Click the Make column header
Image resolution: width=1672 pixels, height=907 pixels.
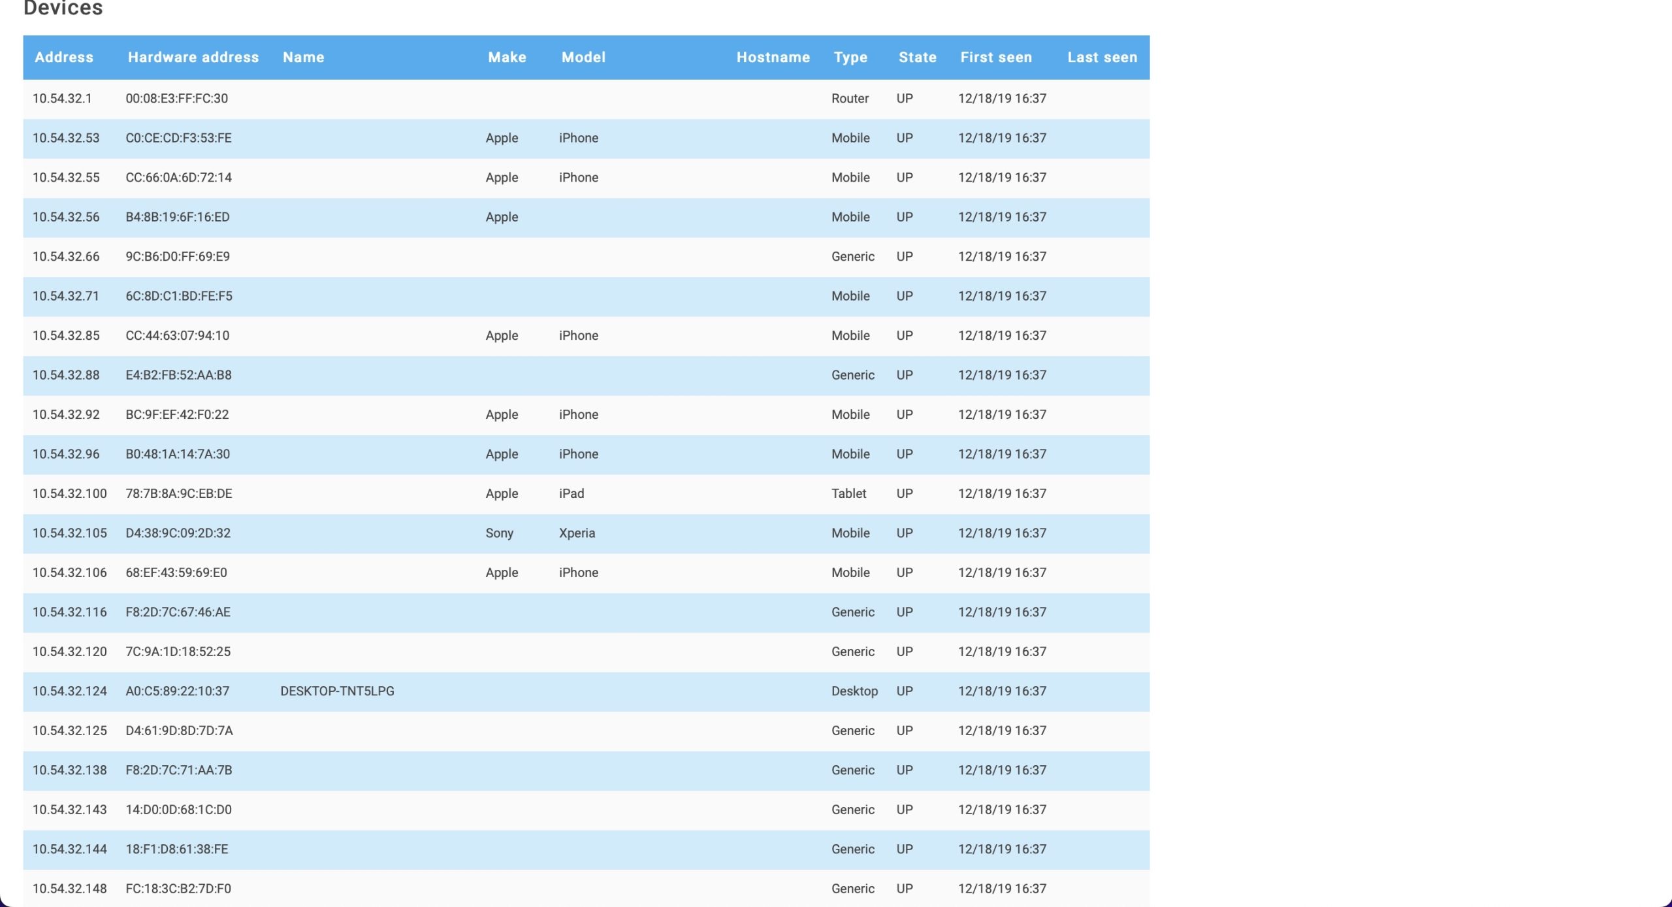507,58
